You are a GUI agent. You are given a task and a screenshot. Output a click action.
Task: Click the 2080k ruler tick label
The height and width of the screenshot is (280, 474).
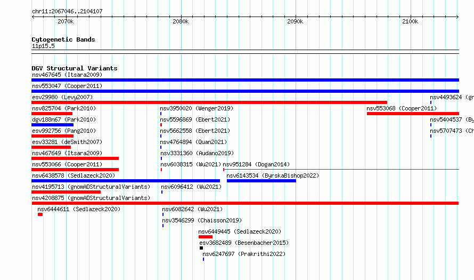tap(181, 21)
